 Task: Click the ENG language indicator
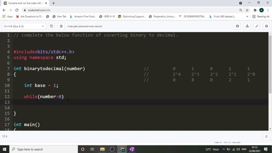click(x=244, y=149)
